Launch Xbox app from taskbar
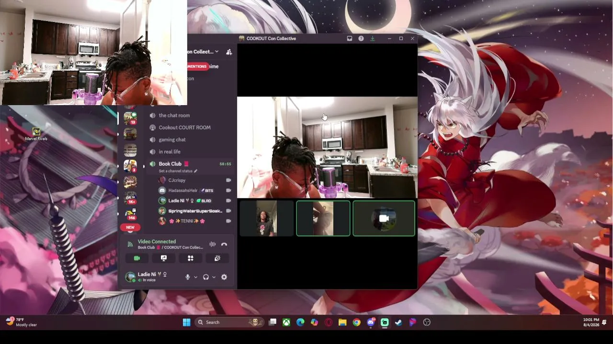Viewport: 613px width, 344px height. point(286,322)
